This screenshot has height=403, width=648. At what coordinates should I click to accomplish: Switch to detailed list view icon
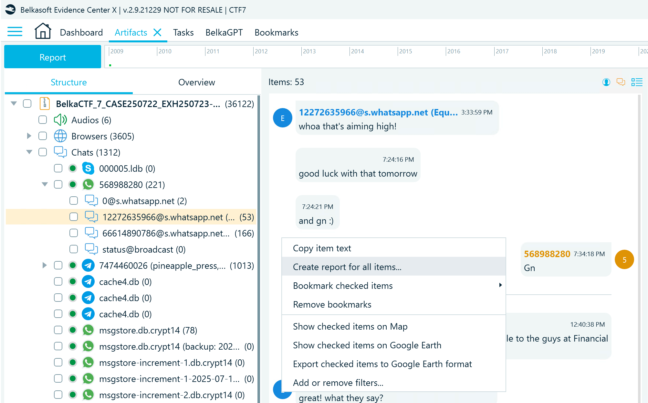637,82
